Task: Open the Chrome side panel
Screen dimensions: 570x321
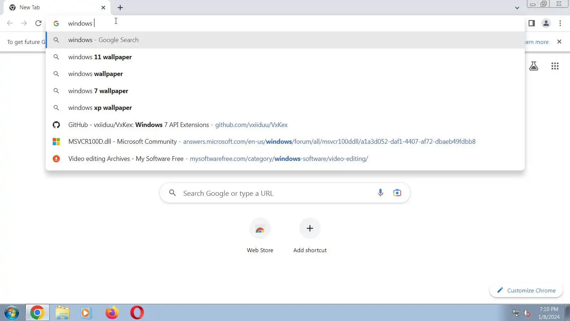Action: coord(532,23)
